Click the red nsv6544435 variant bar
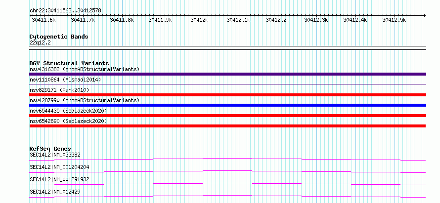Viewport: 440px width, 203px height. pos(227,116)
